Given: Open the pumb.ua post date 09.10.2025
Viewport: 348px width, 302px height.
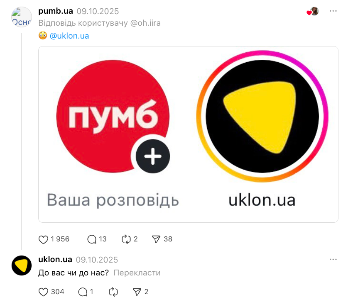Looking at the screenshot, I should (98, 11).
